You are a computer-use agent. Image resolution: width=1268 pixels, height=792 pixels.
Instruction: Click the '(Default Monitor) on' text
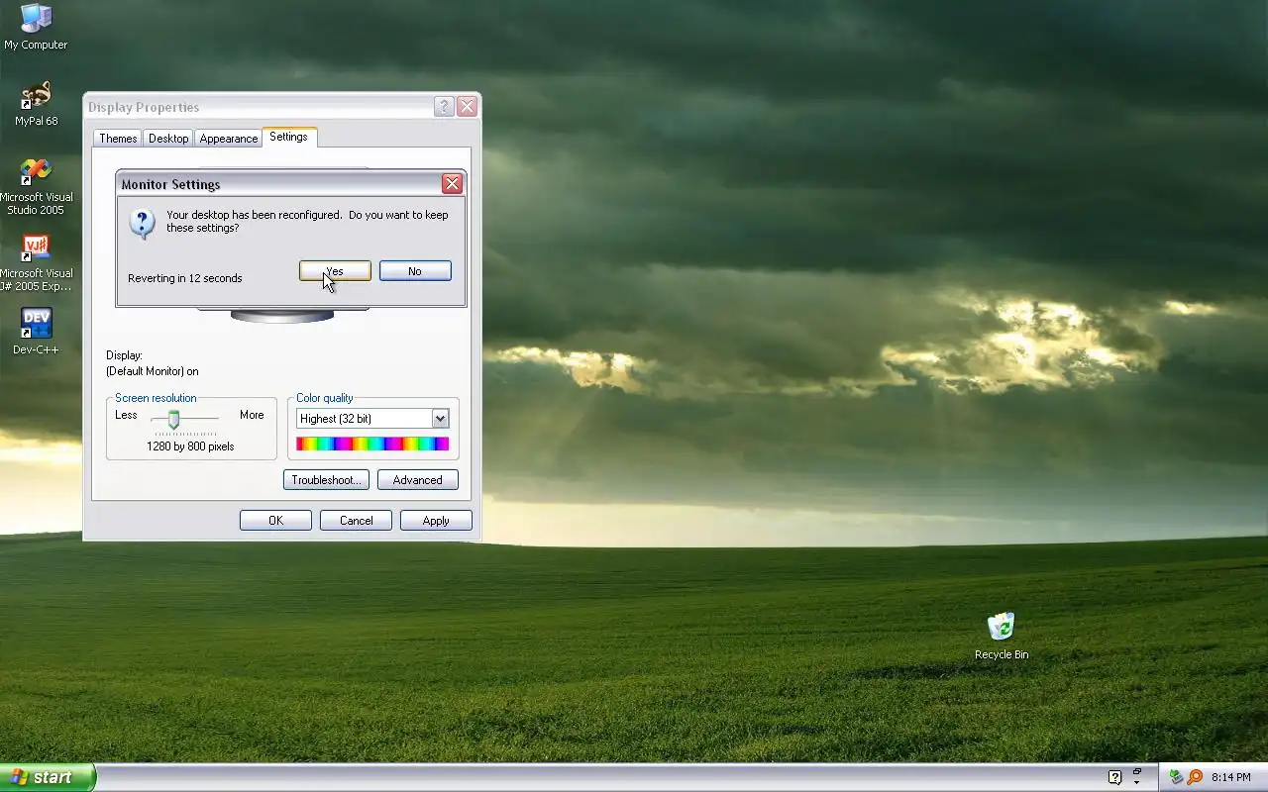click(153, 371)
